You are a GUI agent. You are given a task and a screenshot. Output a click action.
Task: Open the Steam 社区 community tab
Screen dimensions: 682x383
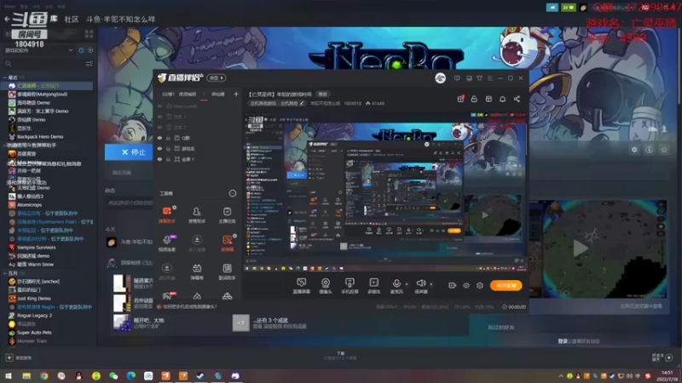(72, 19)
